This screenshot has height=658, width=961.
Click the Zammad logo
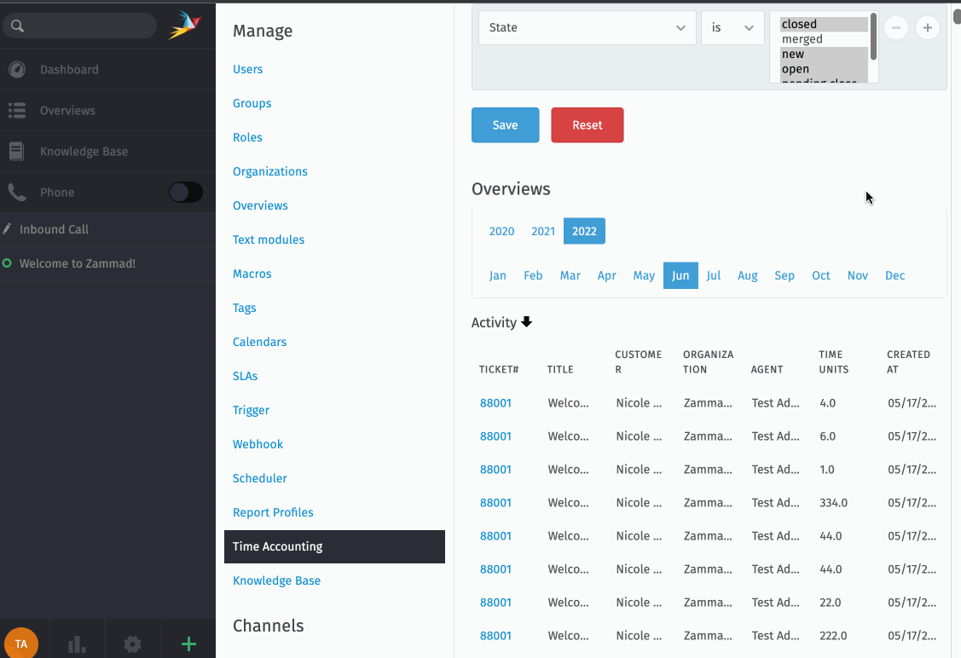tap(186, 25)
